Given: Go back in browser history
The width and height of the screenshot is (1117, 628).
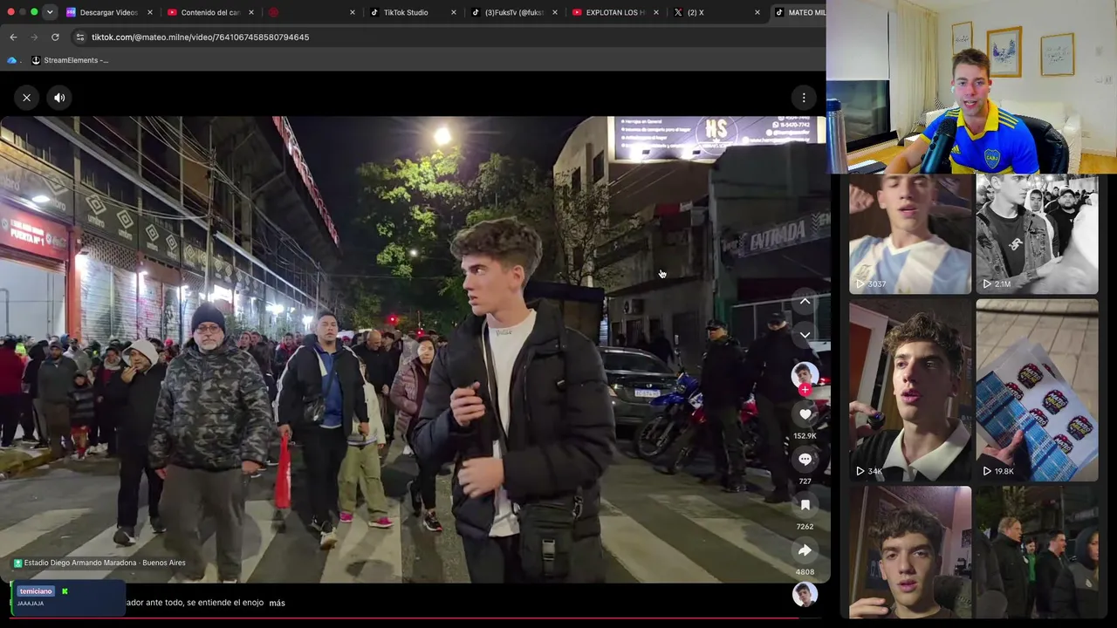Looking at the screenshot, I should (x=13, y=38).
